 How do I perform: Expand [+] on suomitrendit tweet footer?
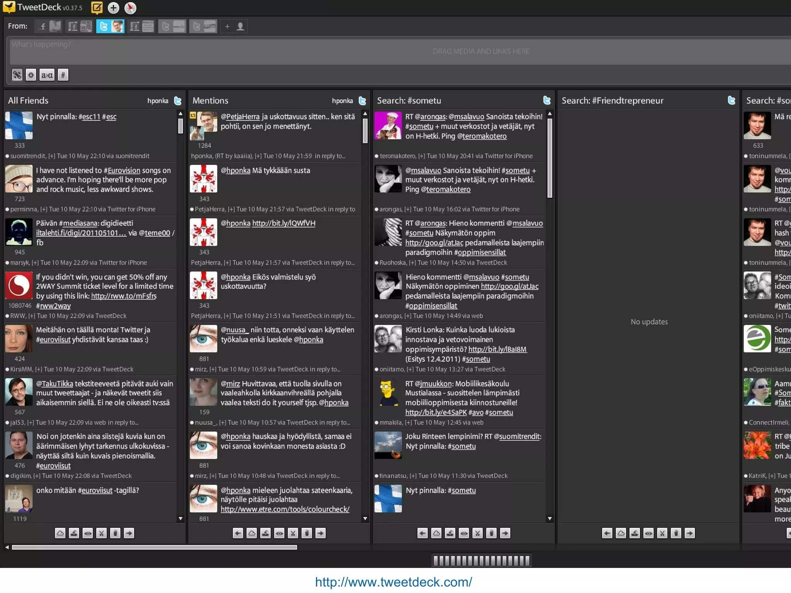coord(52,156)
